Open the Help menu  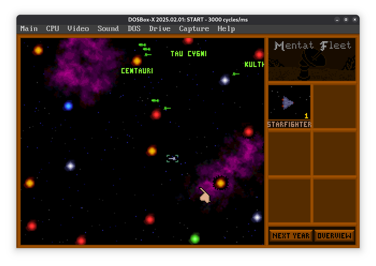point(226,29)
